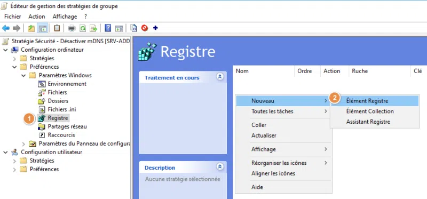
Task: Click the Export list toolbar icon
Action: 93,28
